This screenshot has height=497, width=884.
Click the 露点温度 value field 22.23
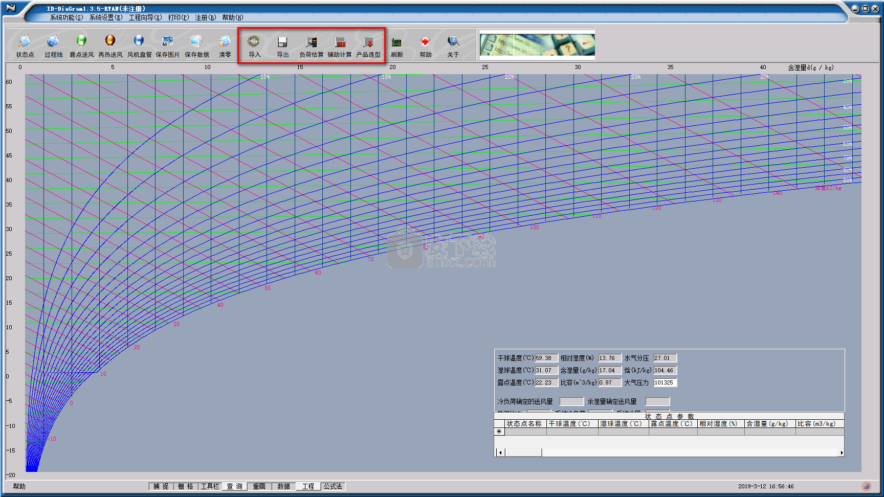click(x=546, y=382)
